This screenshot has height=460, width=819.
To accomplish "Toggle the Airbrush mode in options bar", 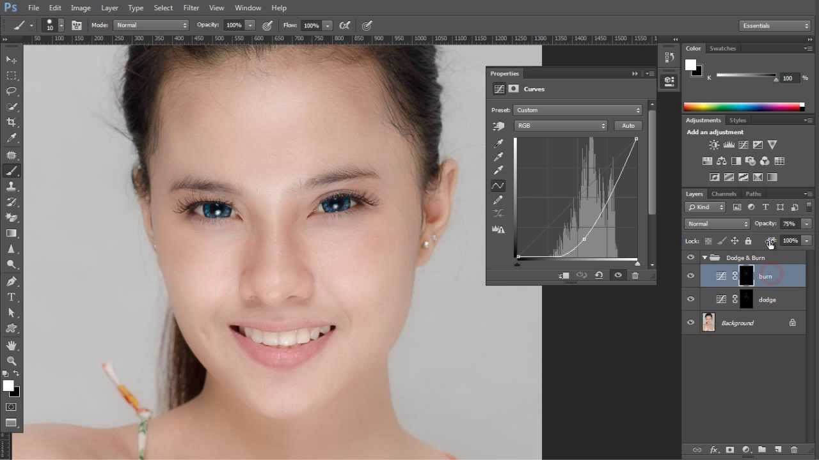I will click(346, 26).
